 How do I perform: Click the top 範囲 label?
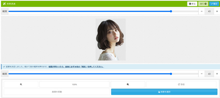point(5,11)
